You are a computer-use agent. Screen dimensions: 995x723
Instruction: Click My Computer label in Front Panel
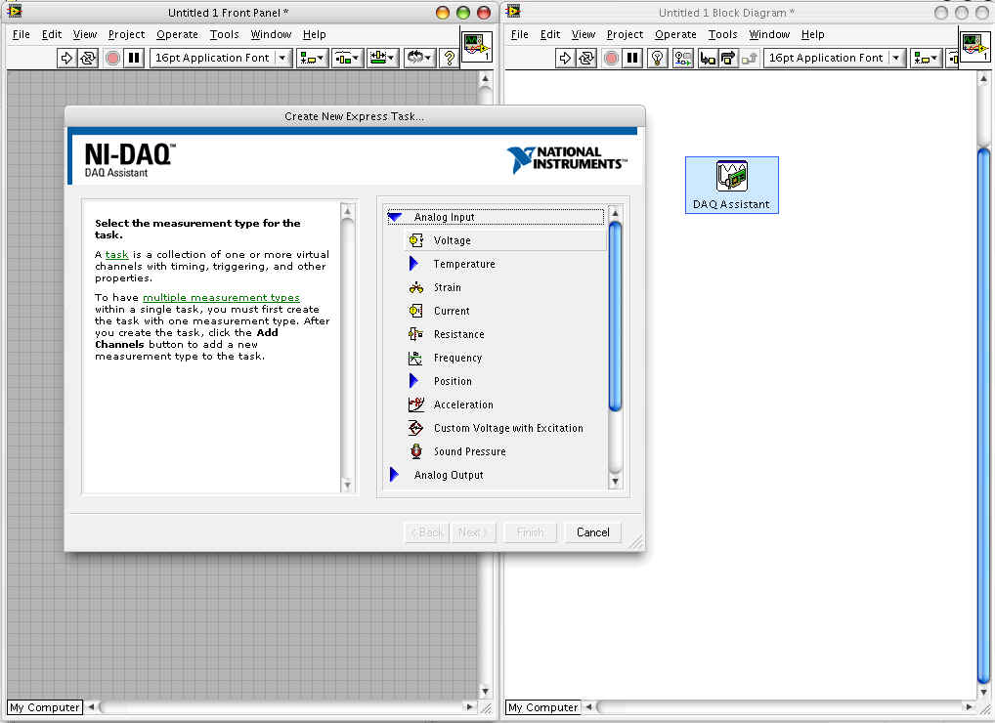pyautogui.click(x=45, y=707)
